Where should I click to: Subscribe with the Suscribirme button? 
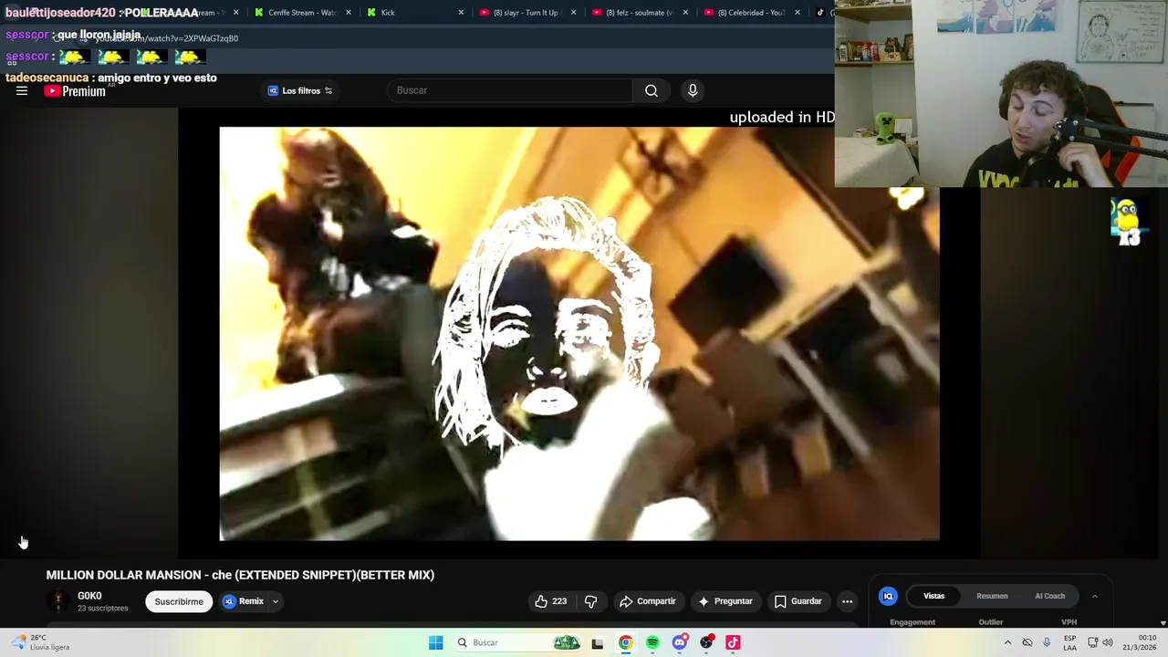pyautogui.click(x=179, y=601)
